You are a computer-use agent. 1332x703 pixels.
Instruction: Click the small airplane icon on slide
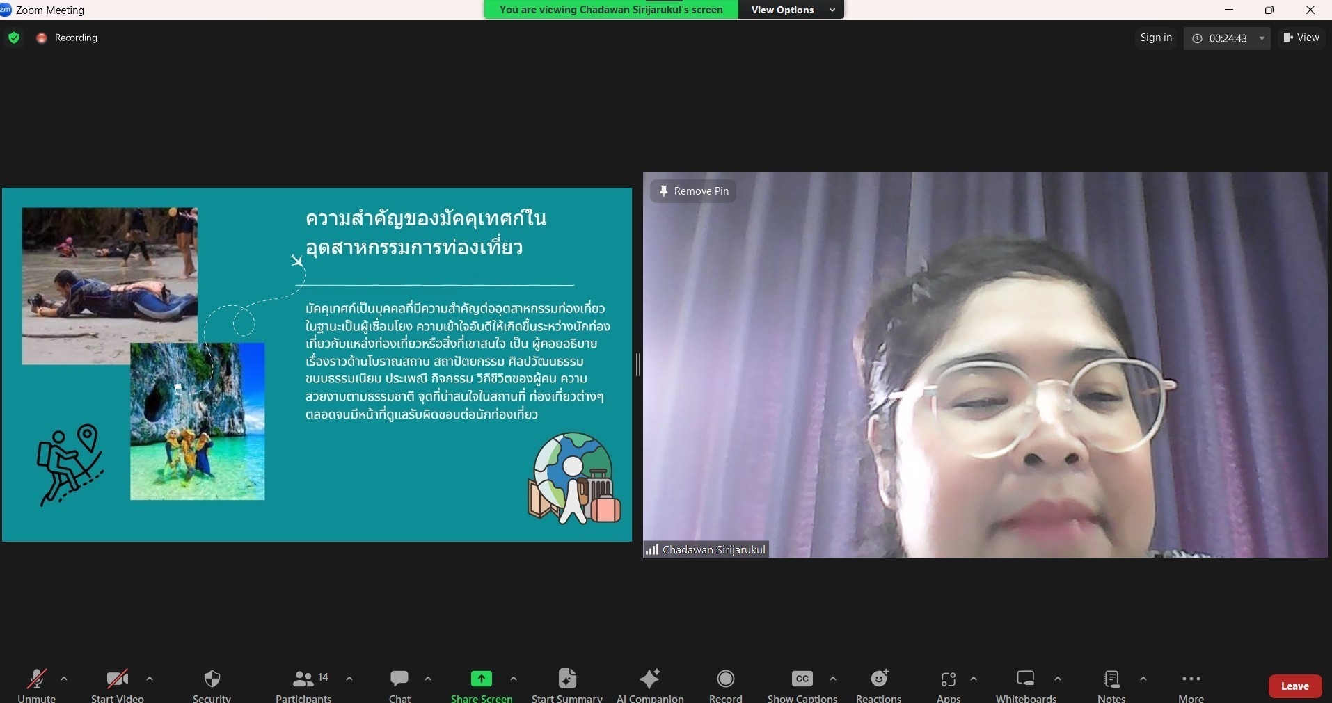[x=297, y=261]
